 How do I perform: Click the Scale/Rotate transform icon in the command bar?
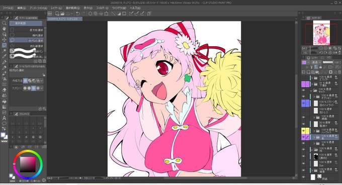click(x=107, y=14)
